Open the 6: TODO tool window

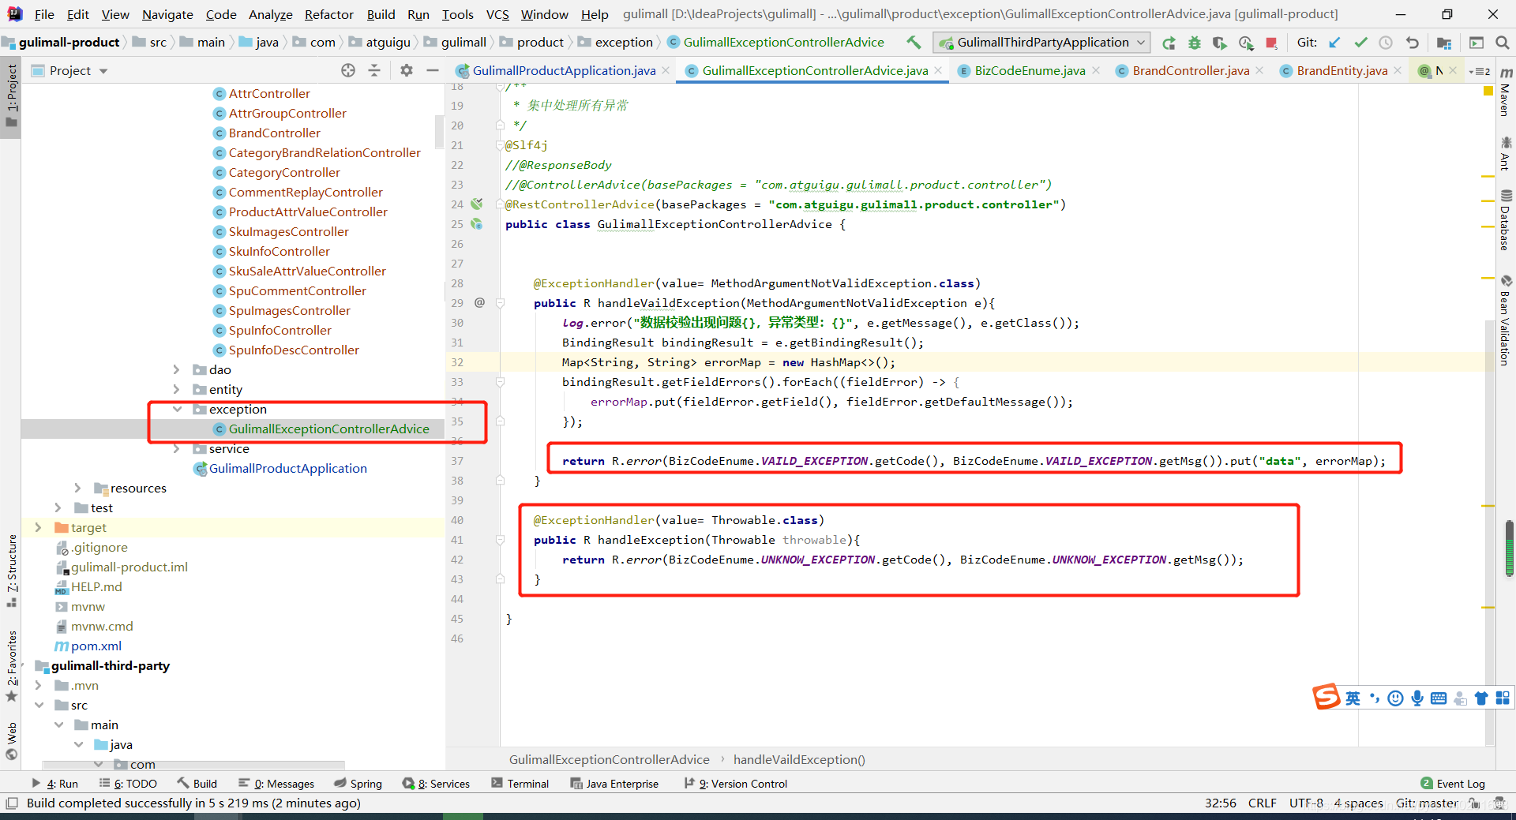(128, 784)
